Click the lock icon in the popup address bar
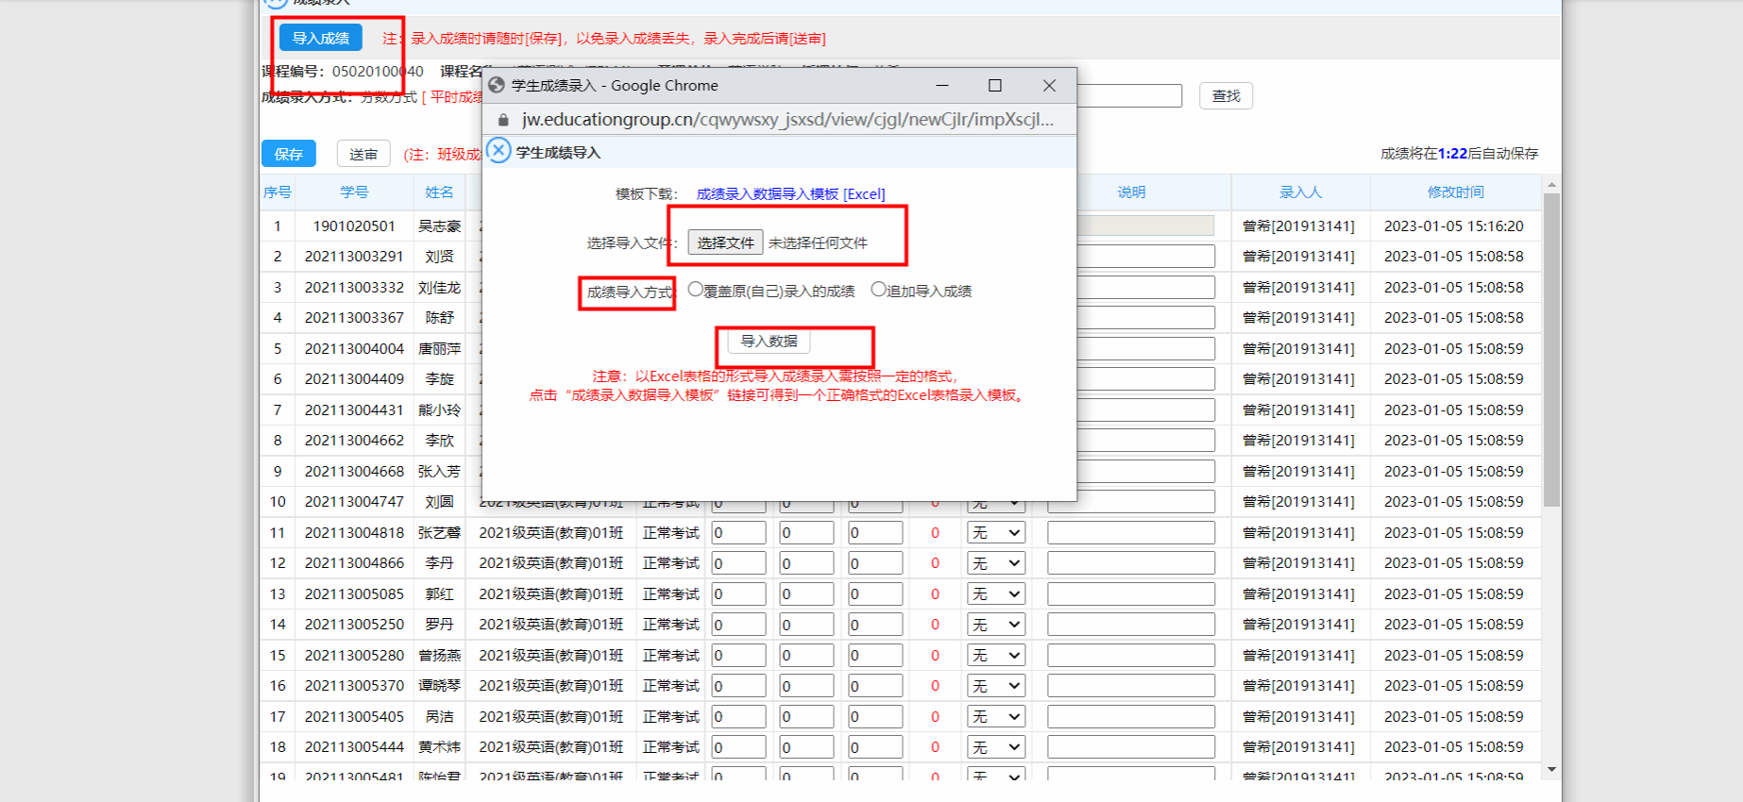Screen dimensions: 1743x802 (x=503, y=120)
